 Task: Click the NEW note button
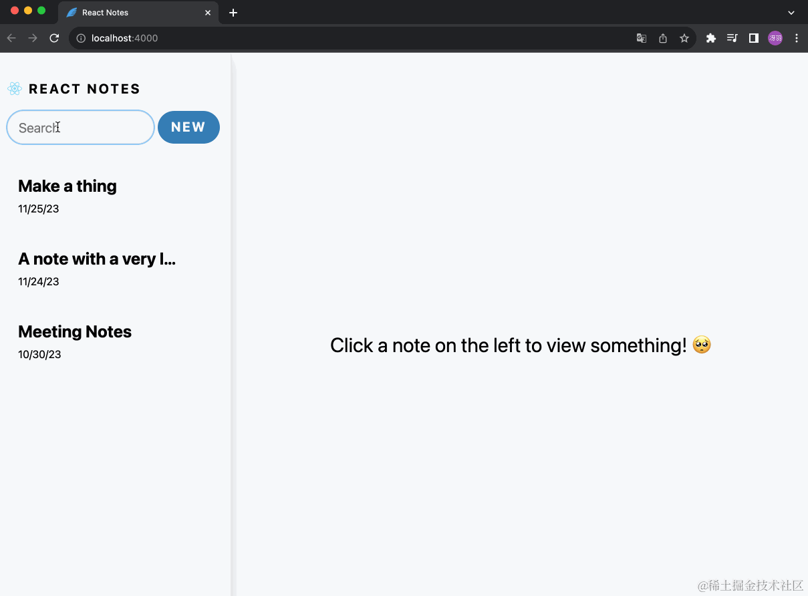click(x=188, y=127)
